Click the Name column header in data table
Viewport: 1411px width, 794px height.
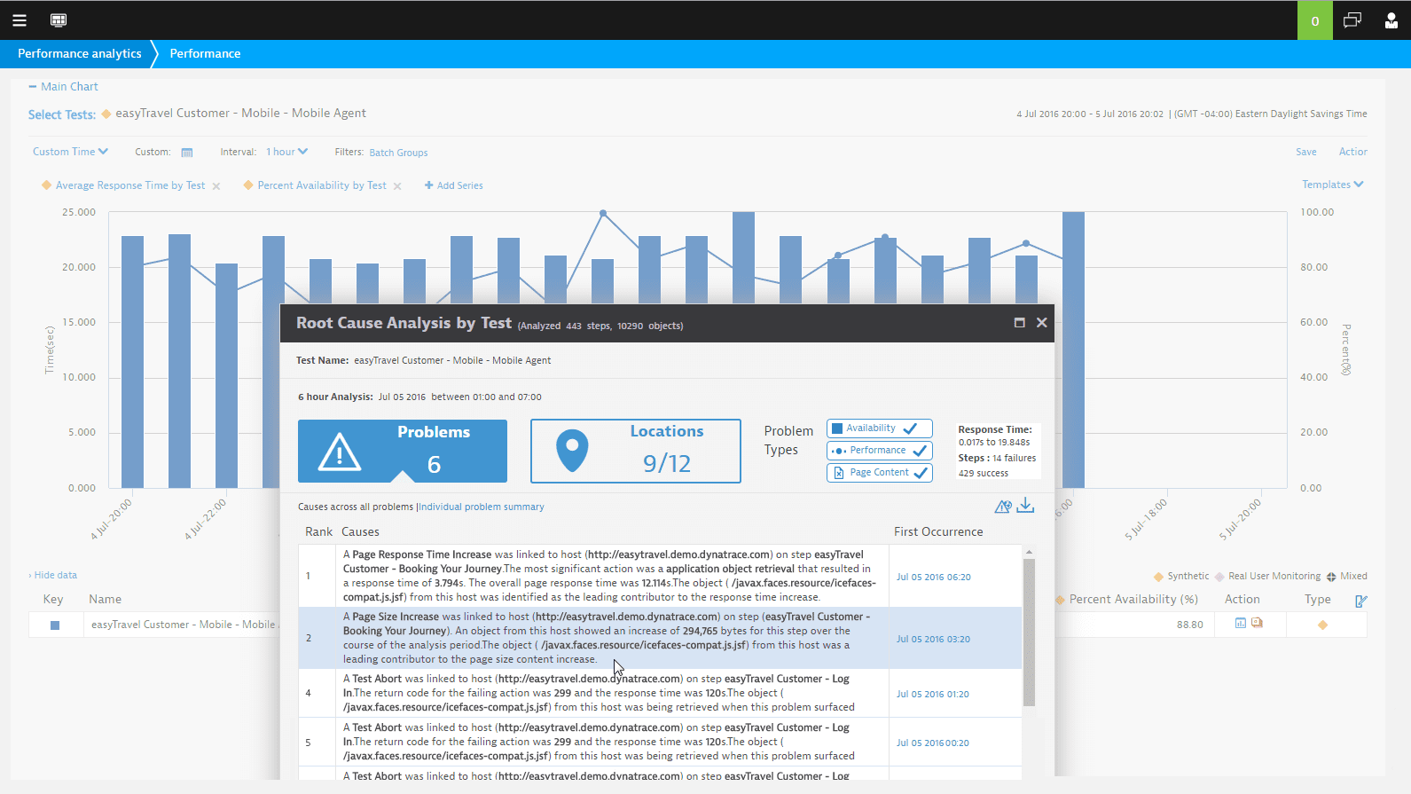[105, 600]
